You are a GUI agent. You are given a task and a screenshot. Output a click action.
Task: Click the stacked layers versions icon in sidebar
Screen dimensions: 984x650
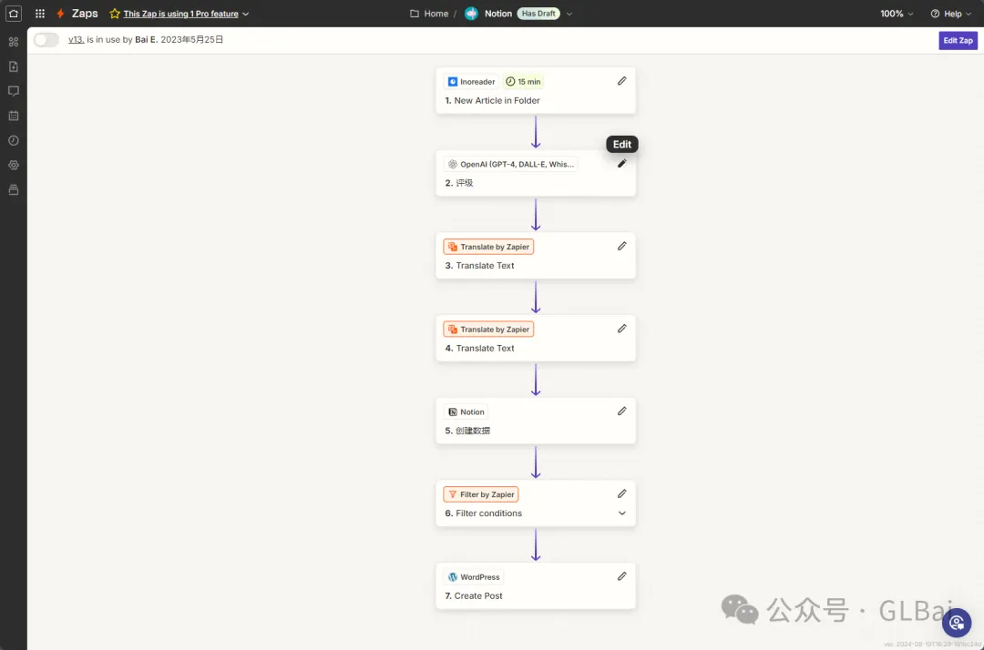click(13, 190)
